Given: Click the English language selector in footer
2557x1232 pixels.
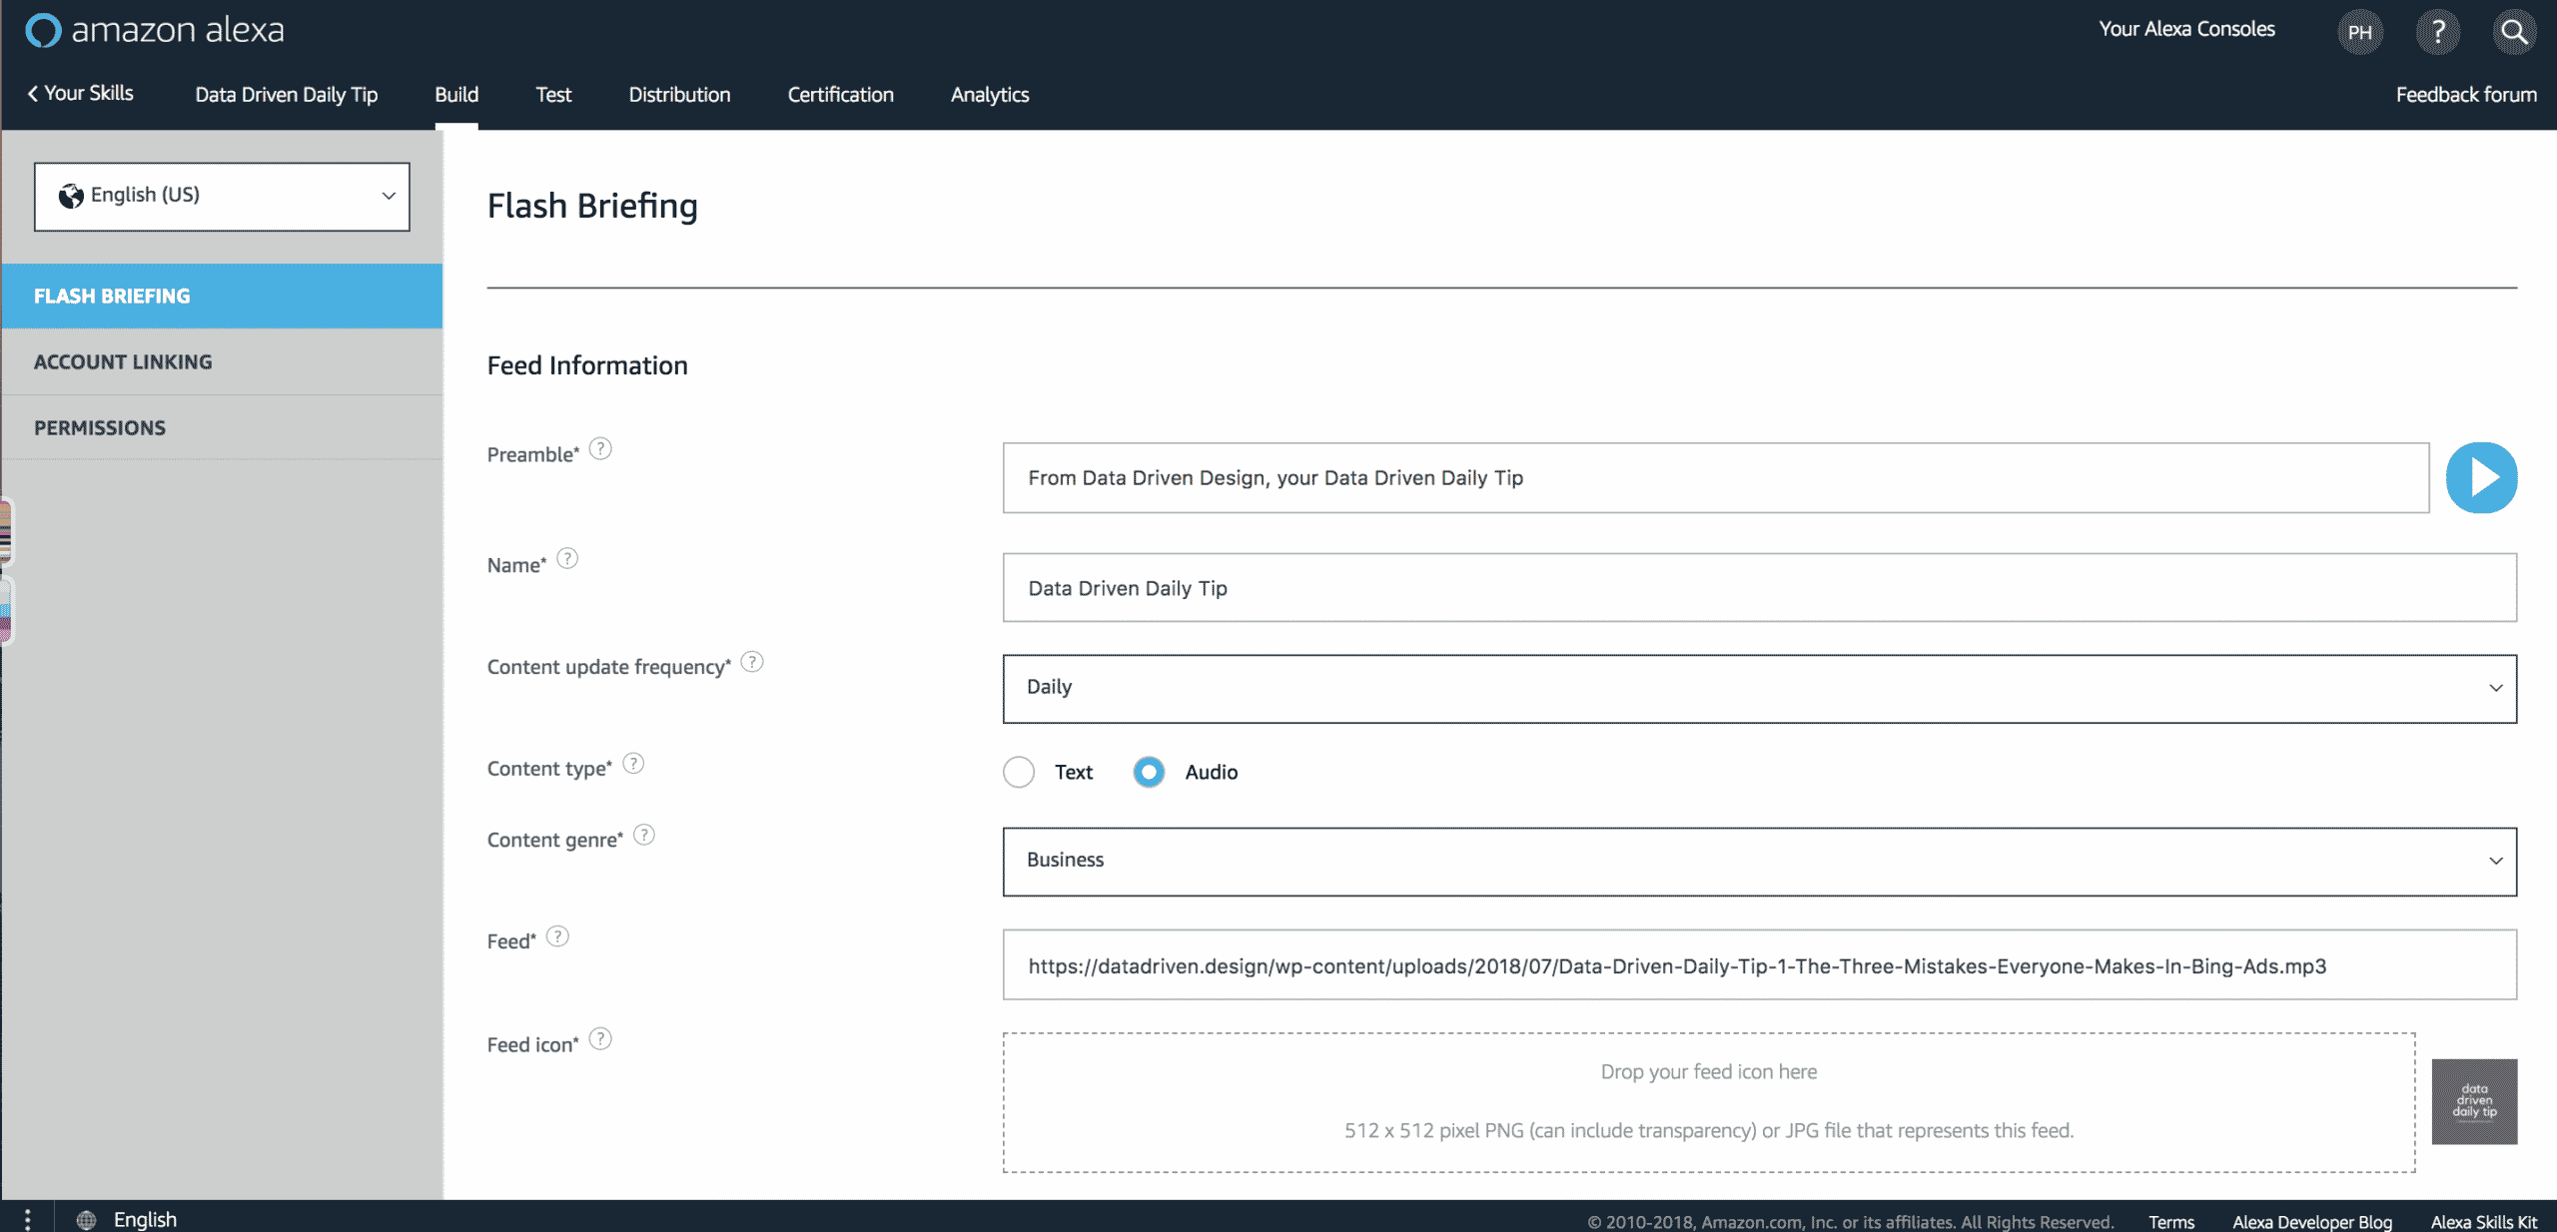Looking at the screenshot, I should [x=145, y=1220].
